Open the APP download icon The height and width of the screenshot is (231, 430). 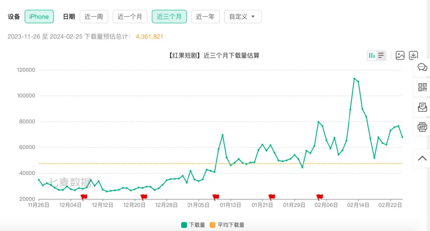pos(422,127)
